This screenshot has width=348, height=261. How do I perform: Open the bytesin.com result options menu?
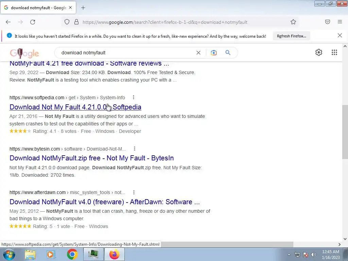click(x=135, y=149)
